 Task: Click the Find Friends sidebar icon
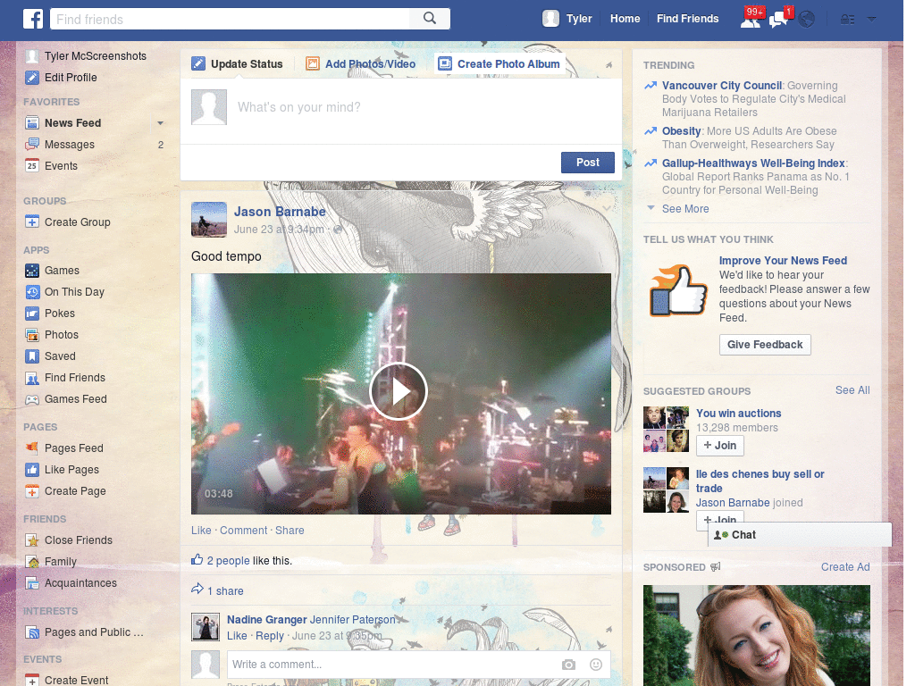pos(32,378)
